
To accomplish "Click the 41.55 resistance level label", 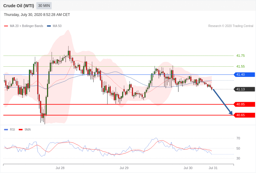I will [241, 66].
